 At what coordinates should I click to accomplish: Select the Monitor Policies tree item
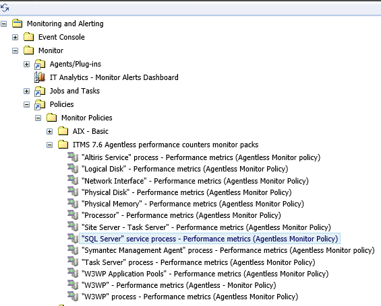tap(87, 118)
